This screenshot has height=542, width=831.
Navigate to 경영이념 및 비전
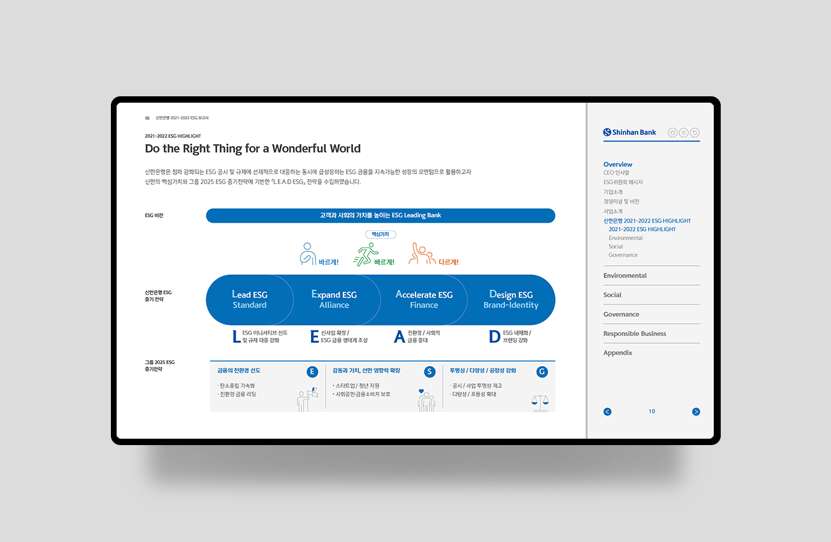(621, 201)
